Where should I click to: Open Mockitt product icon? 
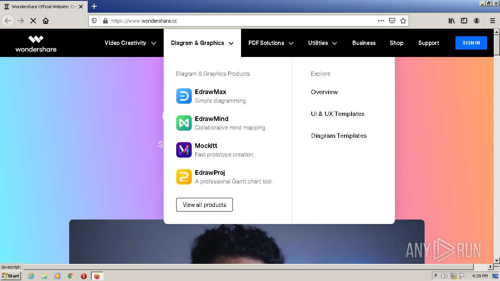[184, 150]
